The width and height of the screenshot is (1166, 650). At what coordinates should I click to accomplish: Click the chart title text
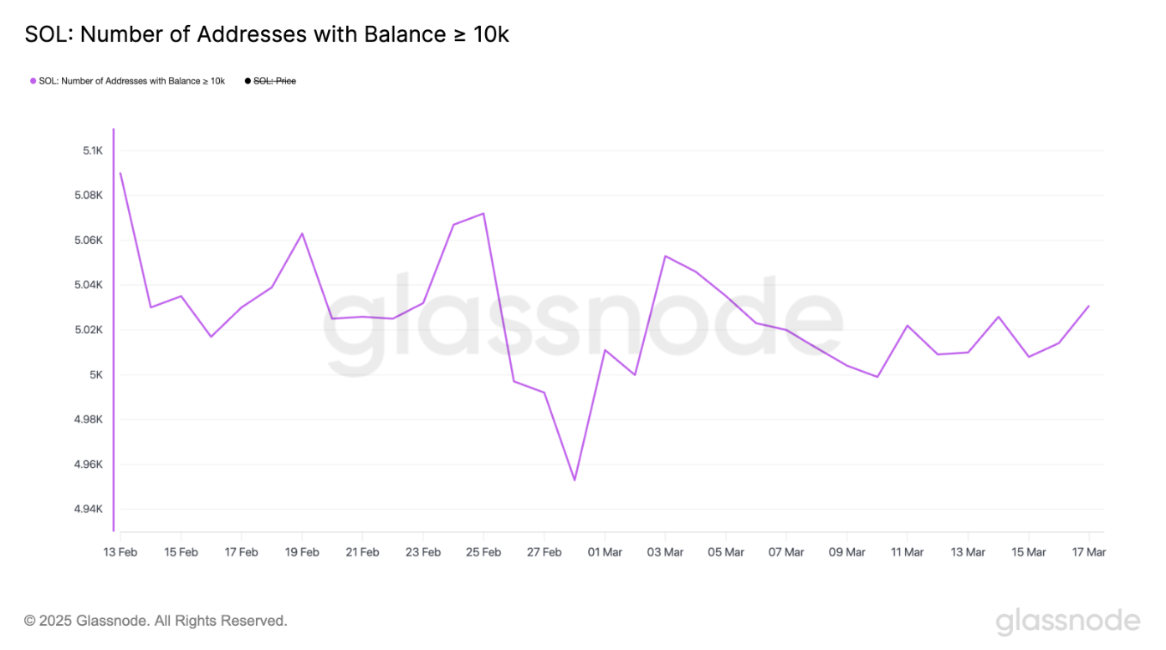click(267, 34)
